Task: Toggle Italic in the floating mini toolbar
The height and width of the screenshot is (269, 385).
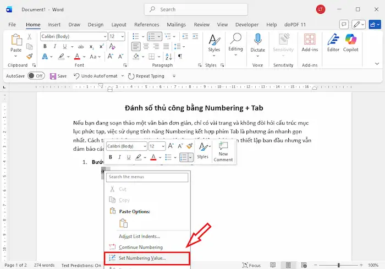Action: tap(120, 157)
